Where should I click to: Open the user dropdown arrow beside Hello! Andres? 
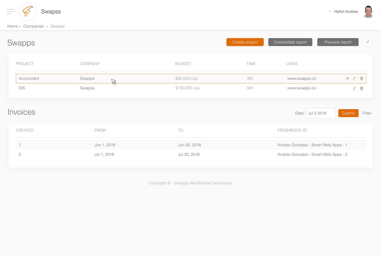click(330, 11)
